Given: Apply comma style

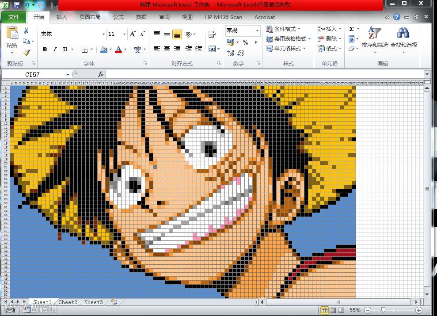Looking at the screenshot, I should click(255, 42).
